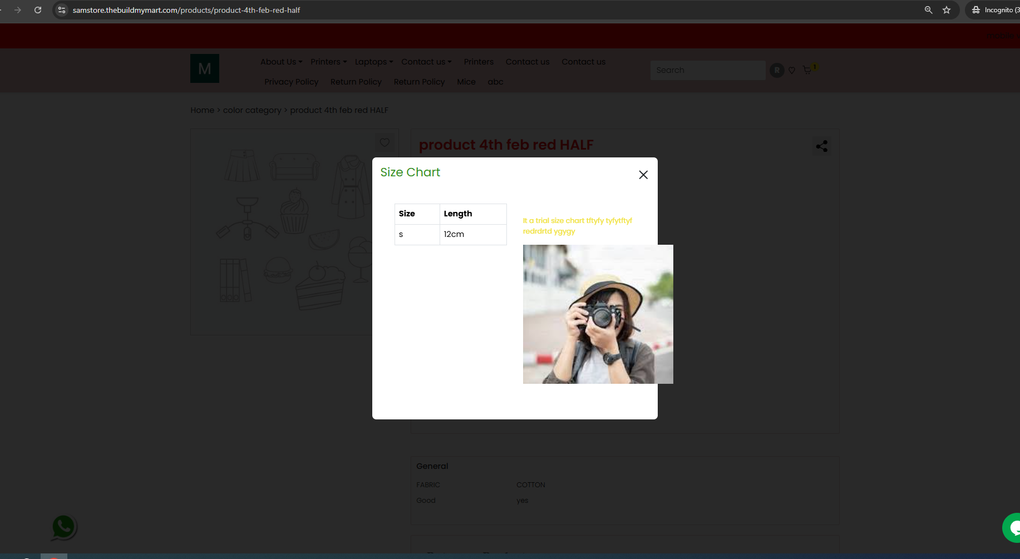Click the Good label
Image resolution: width=1020 pixels, height=559 pixels.
(x=426, y=501)
